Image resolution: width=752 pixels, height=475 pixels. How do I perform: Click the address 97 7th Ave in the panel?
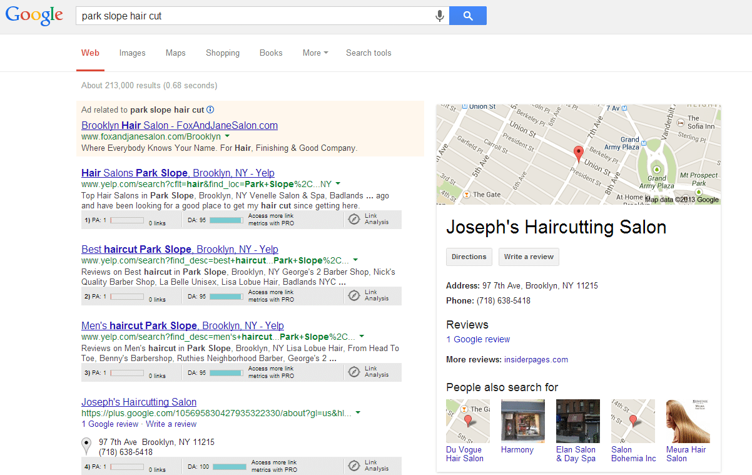click(539, 286)
